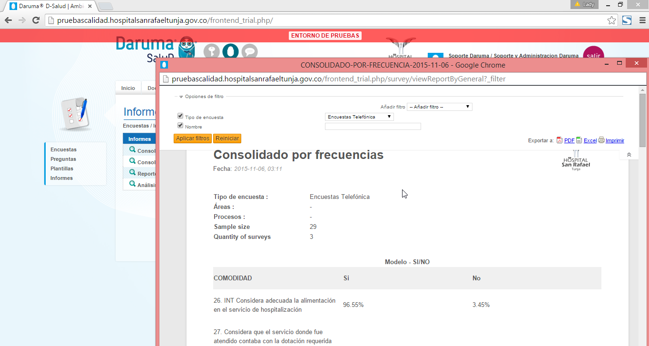Screen dimensions: 649x346
Task: Click the printer icon next to Imprimir
Action: 601,140
